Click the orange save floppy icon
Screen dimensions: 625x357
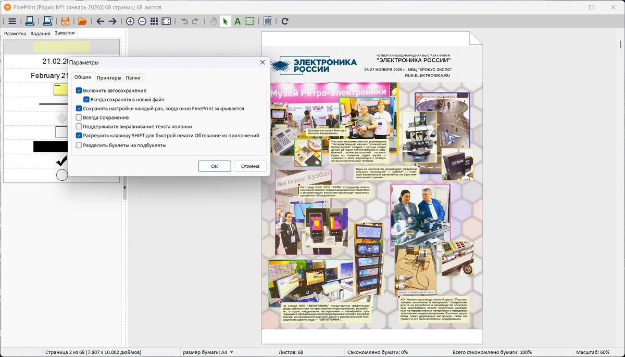click(65, 21)
